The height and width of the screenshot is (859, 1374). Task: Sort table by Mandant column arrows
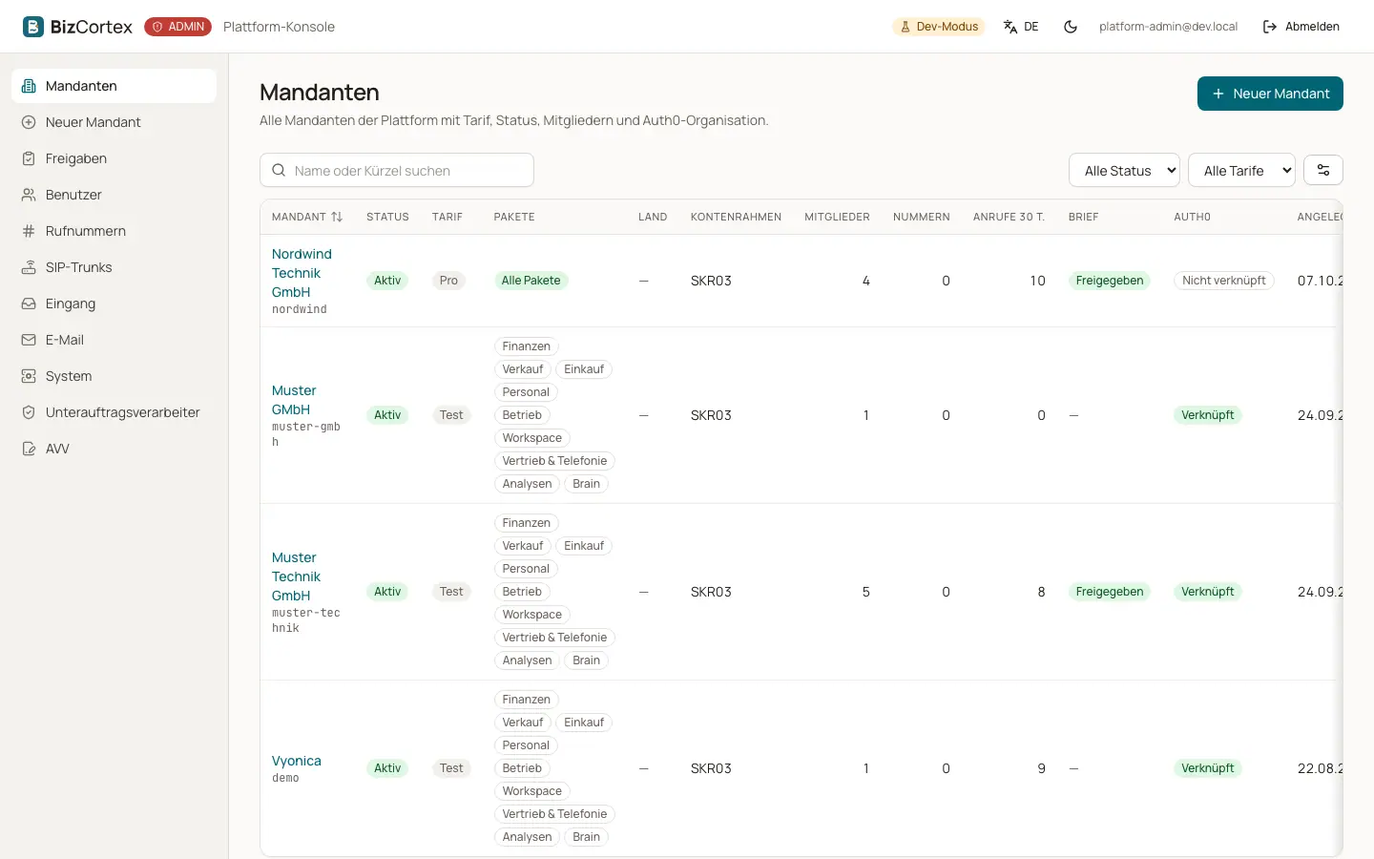pyautogui.click(x=336, y=217)
